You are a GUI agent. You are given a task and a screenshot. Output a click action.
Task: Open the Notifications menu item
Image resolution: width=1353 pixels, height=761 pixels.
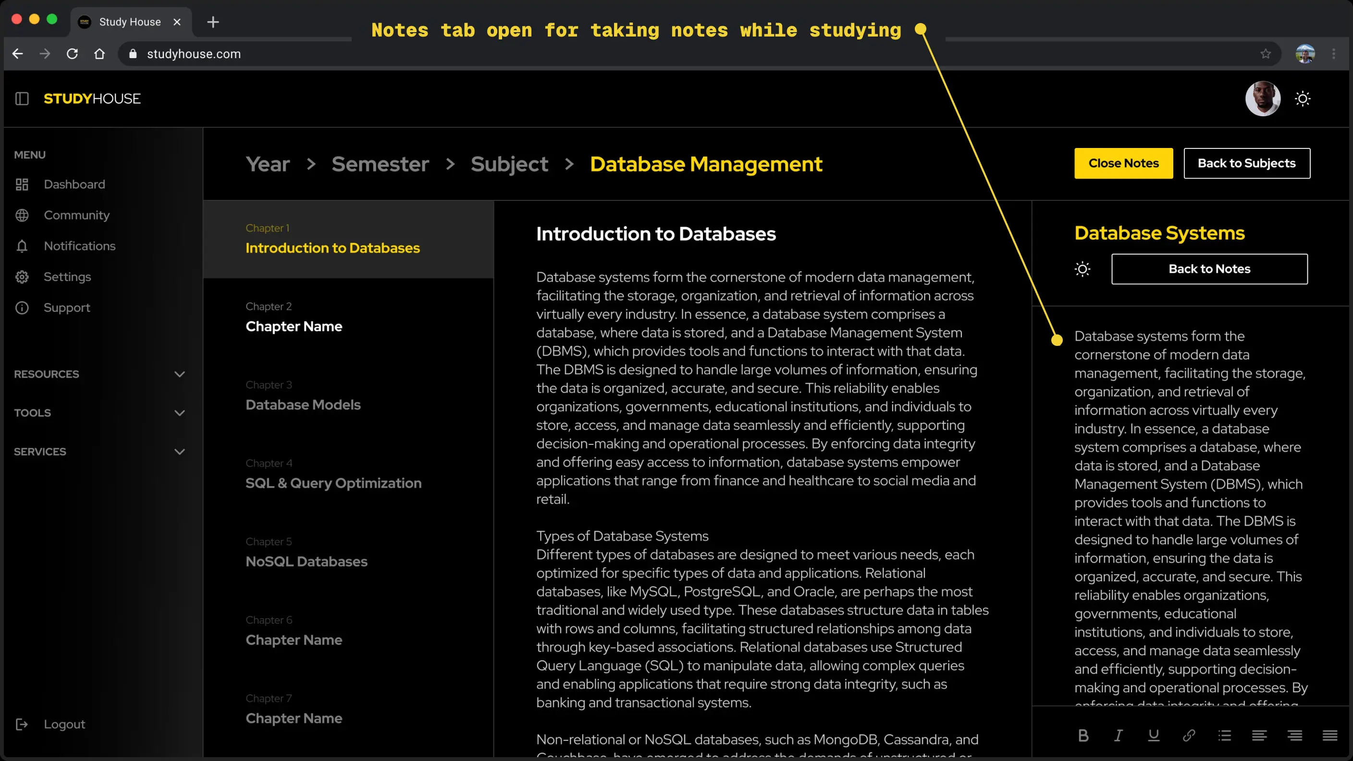(79, 246)
